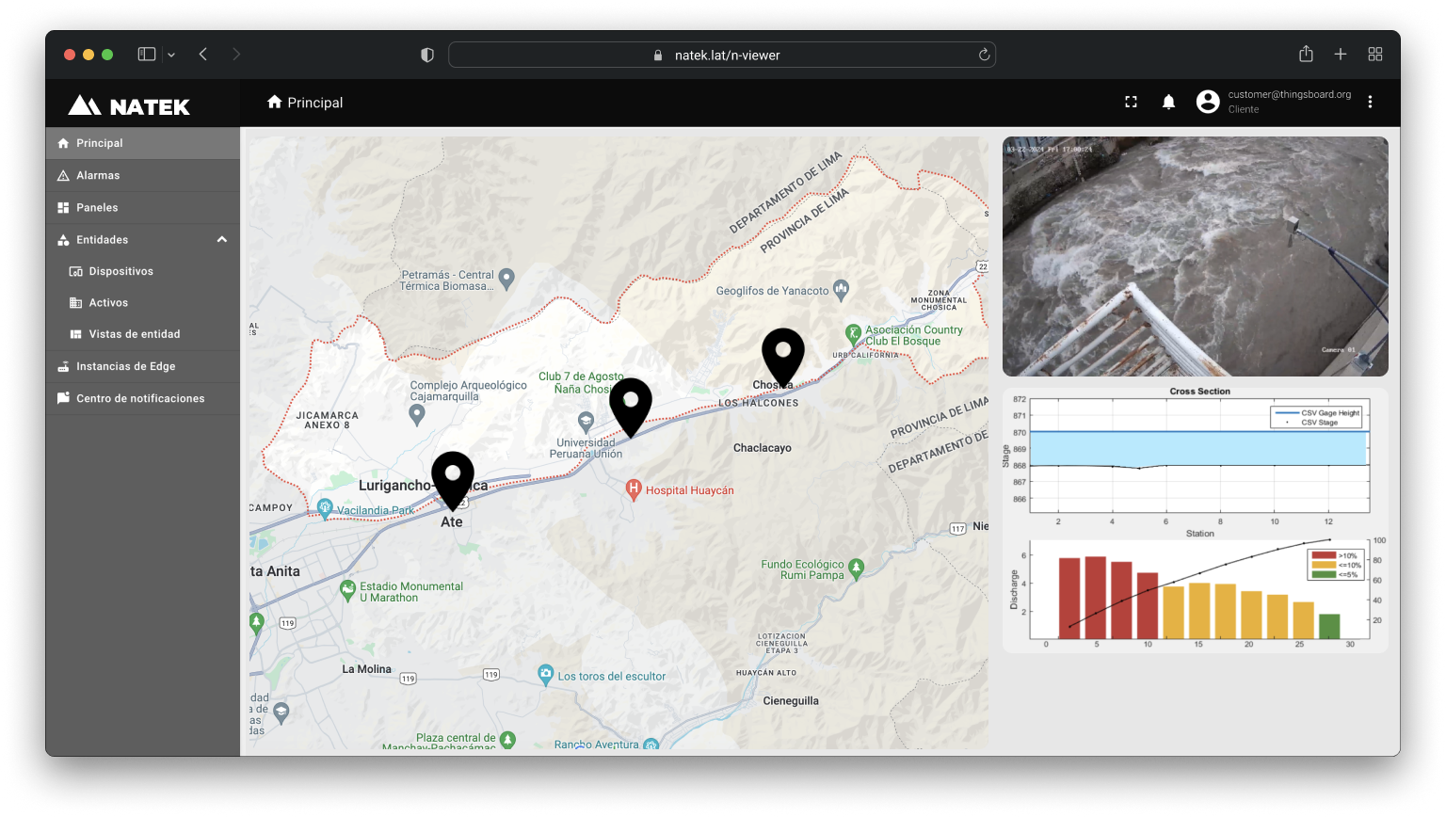The width and height of the screenshot is (1446, 817).
Task: Open the sidebar dropdown arrow in browser
Action: [x=171, y=56]
